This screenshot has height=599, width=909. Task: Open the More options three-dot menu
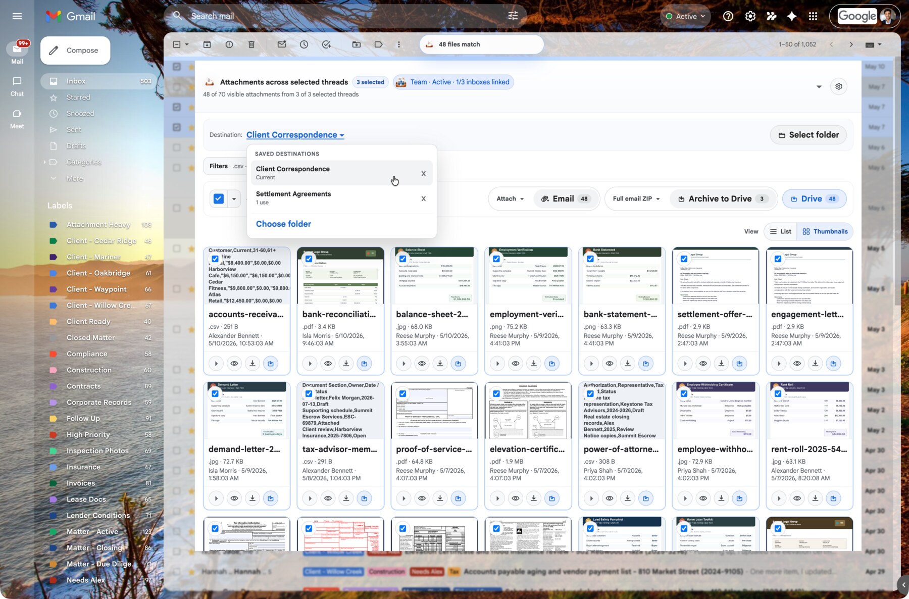pos(399,44)
